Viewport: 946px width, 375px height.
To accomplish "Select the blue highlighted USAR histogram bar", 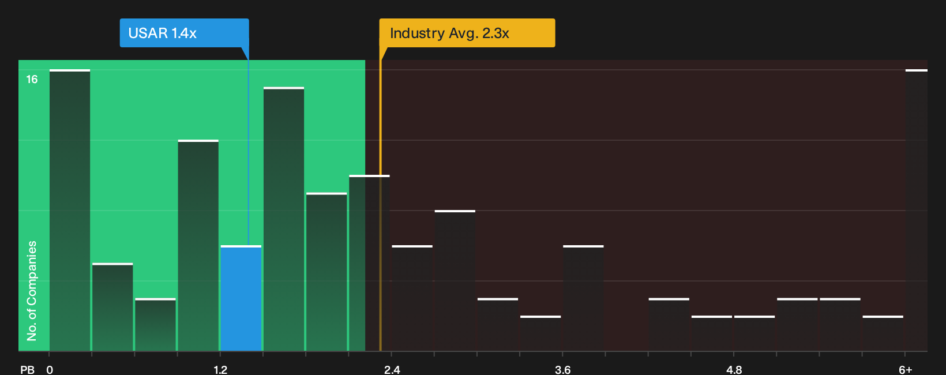I will 241,298.
